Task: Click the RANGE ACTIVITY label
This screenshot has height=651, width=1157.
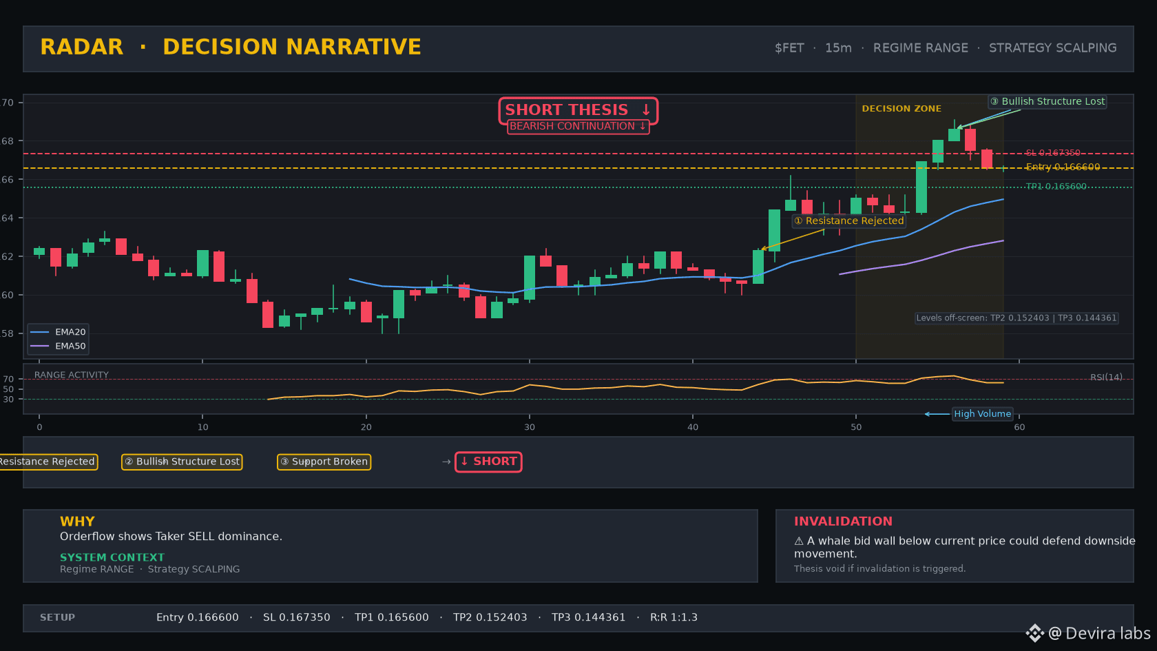Action: coord(72,375)
